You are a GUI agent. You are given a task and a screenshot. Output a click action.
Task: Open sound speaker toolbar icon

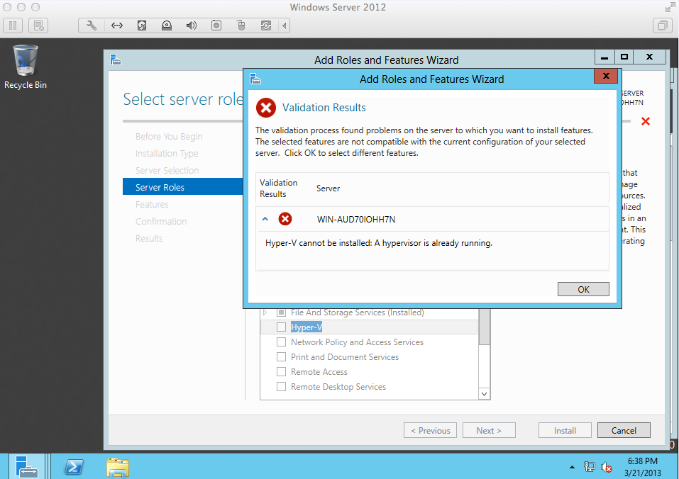point(192,26)
